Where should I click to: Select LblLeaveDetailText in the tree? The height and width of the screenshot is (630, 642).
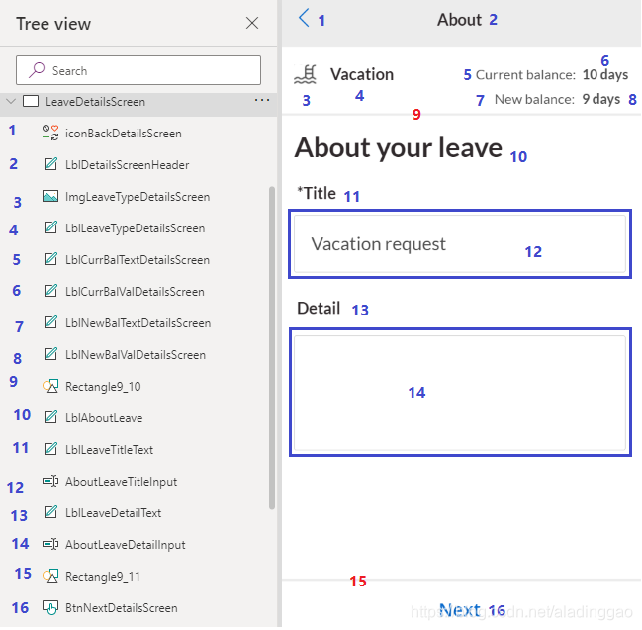[x=113, y=513]
